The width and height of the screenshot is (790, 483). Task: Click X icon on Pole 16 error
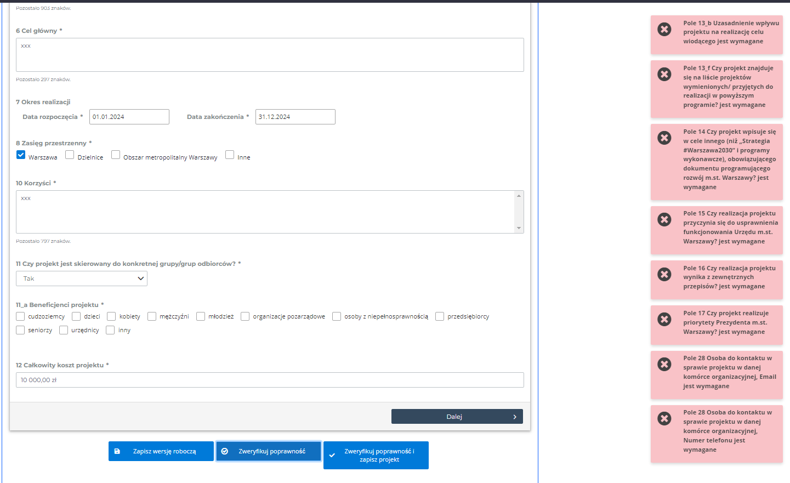[664, 275]
